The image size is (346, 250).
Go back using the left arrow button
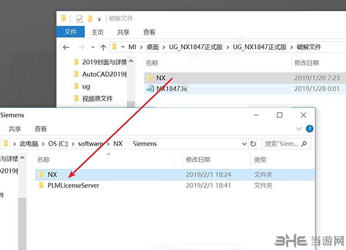click(x=66, y=47)
